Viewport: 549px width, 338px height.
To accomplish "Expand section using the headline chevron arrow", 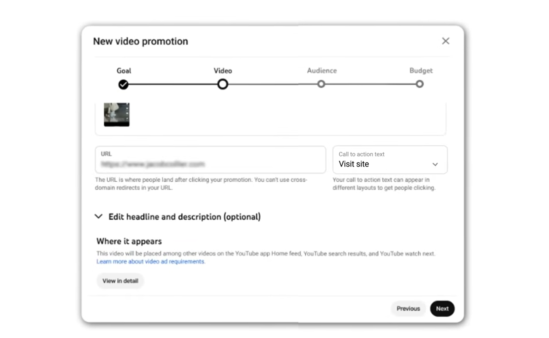I will point(99,217).
